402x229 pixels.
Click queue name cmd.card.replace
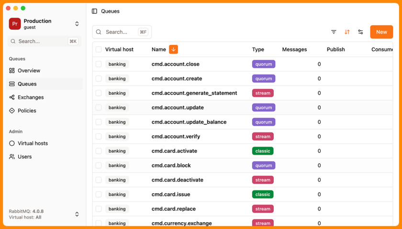pyautogui.click(x=174, y=209)
